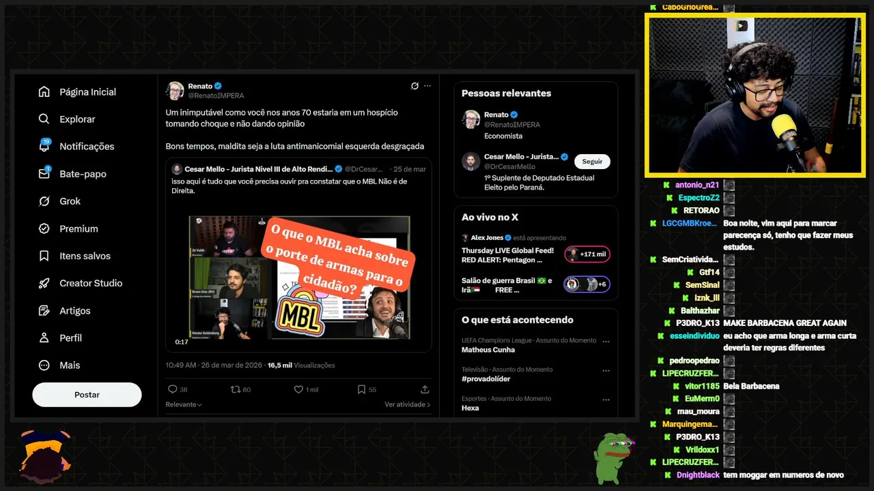
Task: Select Itens salvos menu label
Action: coord(85,256)
